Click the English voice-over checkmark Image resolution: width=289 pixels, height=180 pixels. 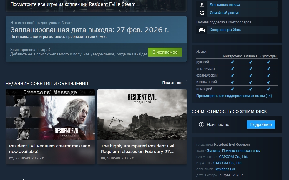click(x=250, y=69)
